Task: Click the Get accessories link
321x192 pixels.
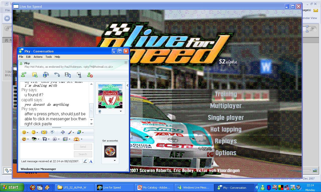Action: tap(110, 141)
